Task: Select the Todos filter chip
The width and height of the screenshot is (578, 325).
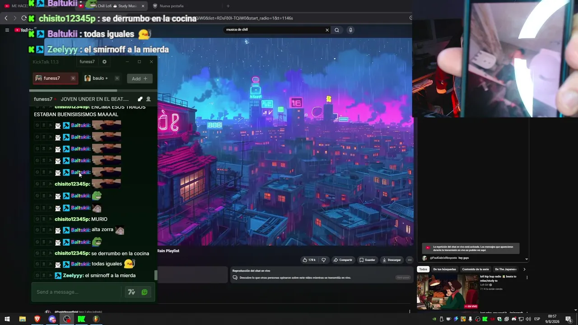Action: tap(423, 269)
